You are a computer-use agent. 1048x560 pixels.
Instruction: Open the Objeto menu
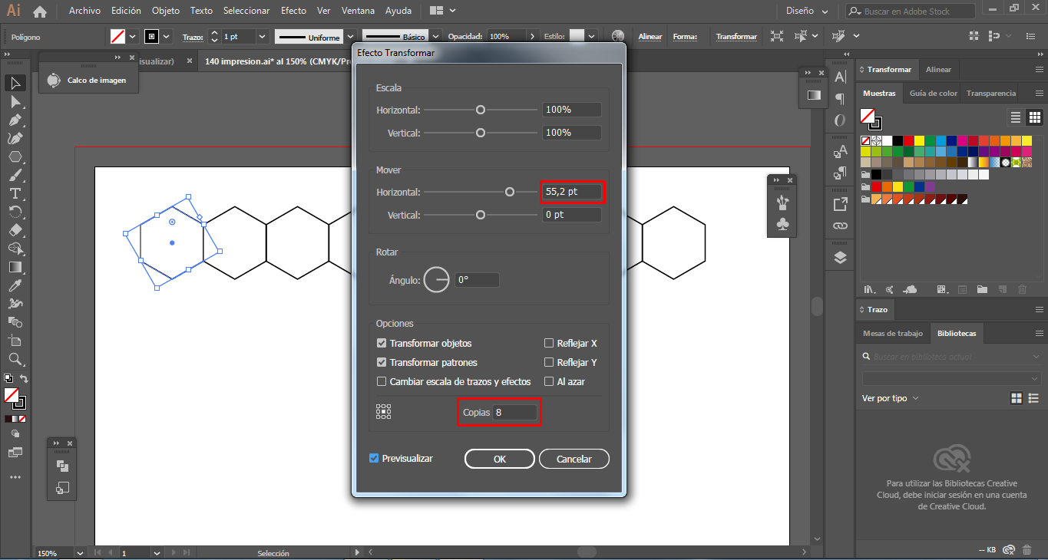166,11
